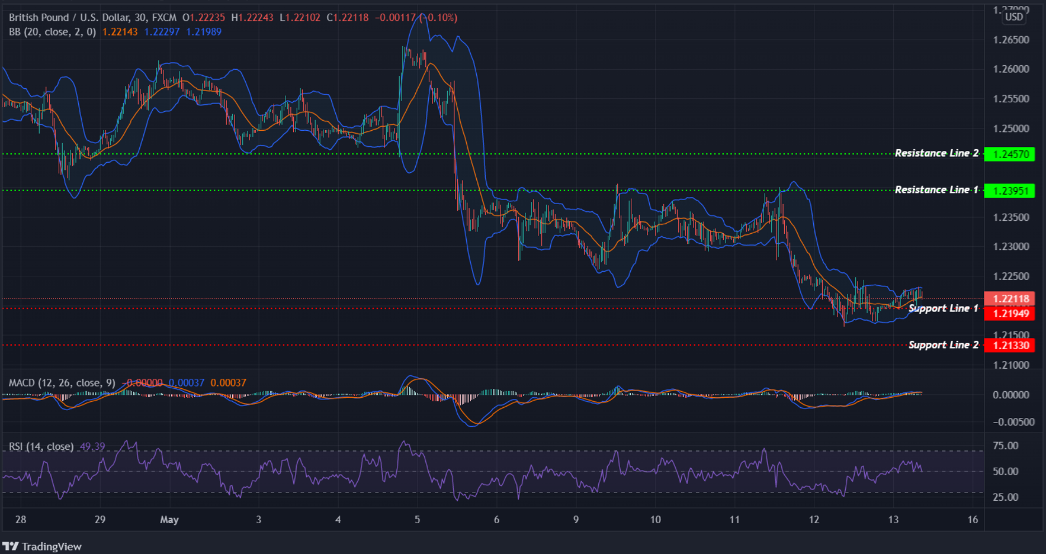Screen dimensions: 1046x554
Task: Select the Resistance Line 2 price label 1.24570
Action: point(1010,154)
